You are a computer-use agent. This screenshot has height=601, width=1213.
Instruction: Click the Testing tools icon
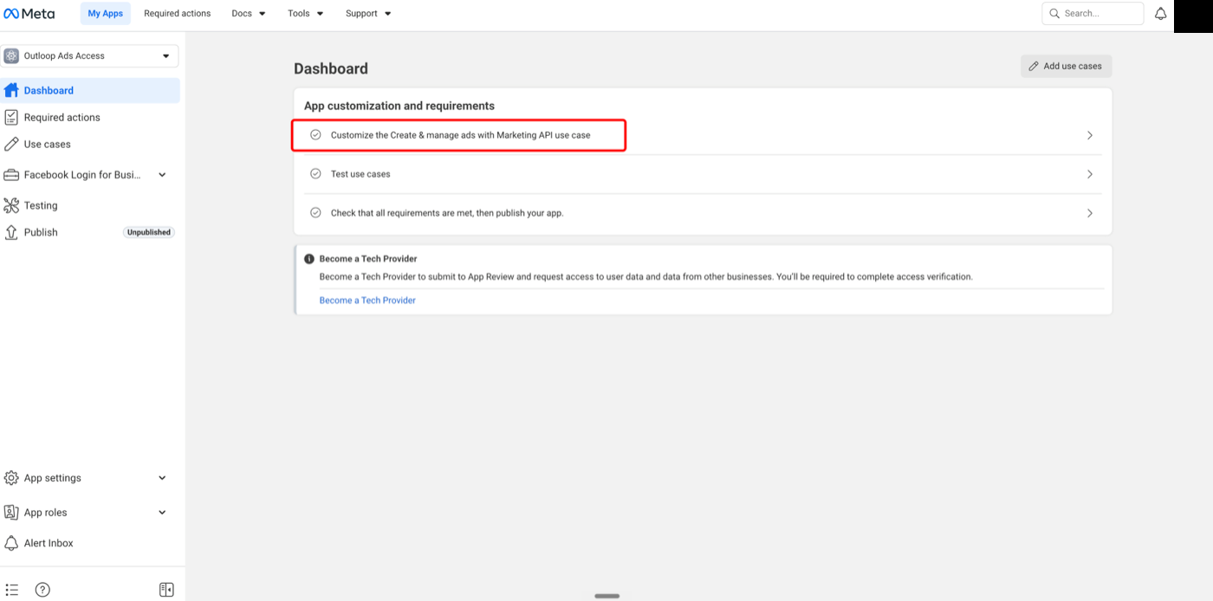11,205
